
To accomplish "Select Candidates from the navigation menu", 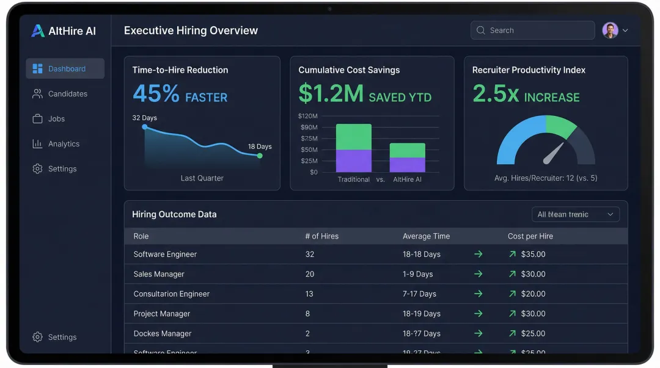I will (67, 93).
